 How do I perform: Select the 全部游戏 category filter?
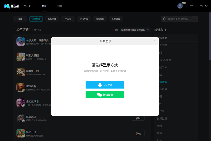click(116, 19)
